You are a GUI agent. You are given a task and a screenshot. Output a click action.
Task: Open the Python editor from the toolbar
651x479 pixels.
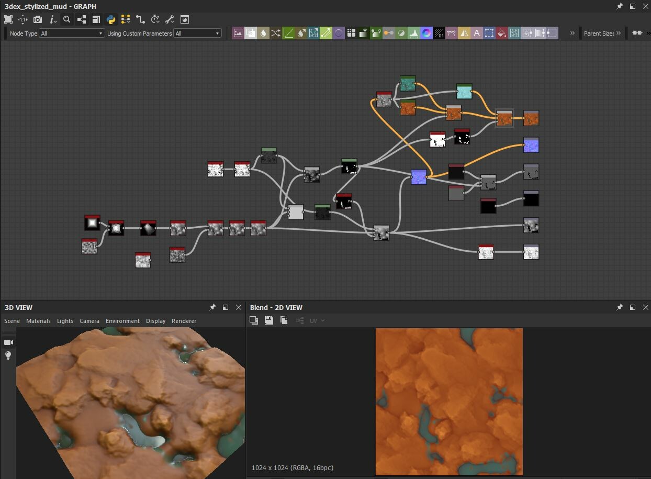tap(110, 19)
